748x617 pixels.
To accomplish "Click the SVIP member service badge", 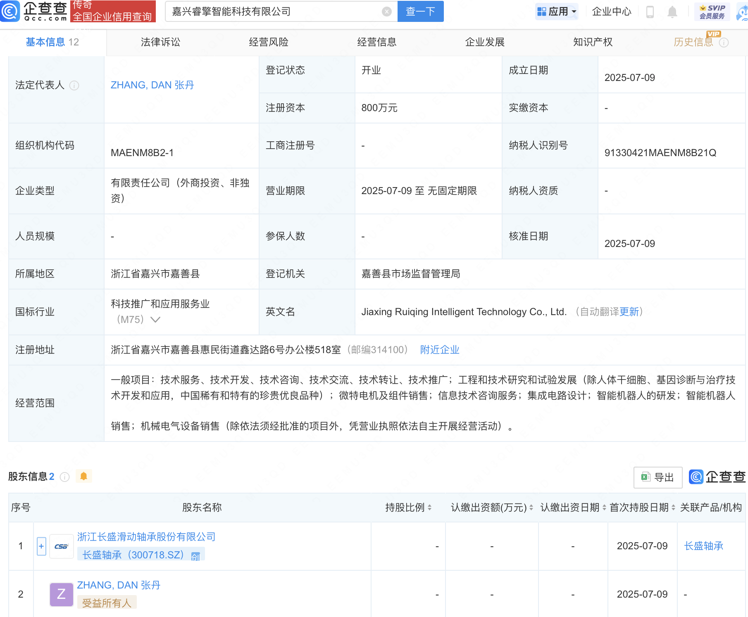I will pyautogui.click(x=712, y=12).
